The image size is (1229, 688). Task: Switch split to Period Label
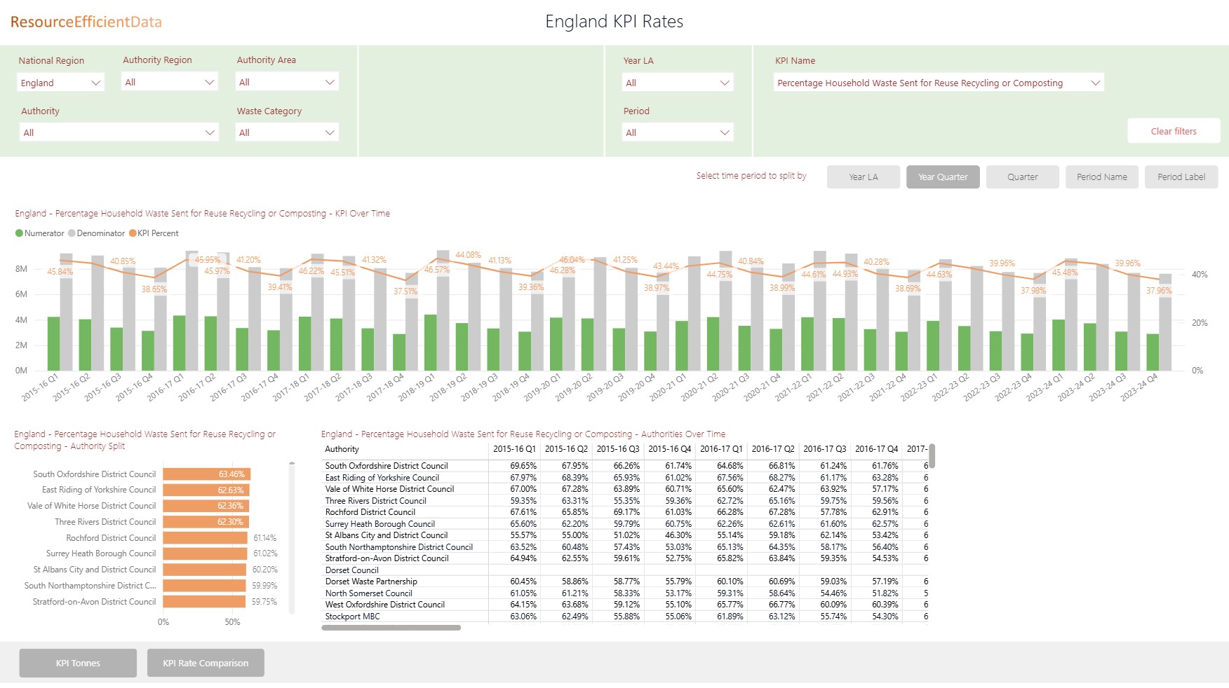click(1181, 177)
